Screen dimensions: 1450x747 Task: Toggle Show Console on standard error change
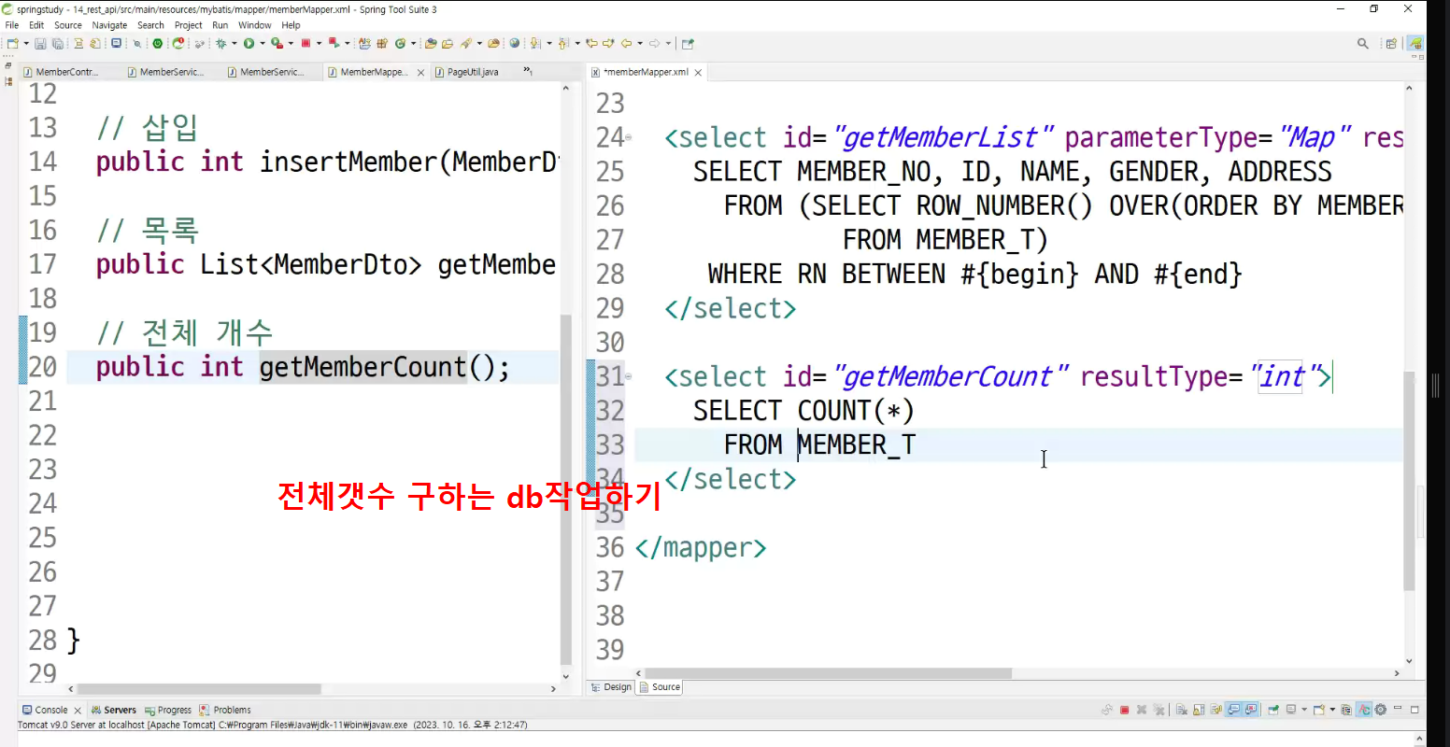click(1251, 710)
